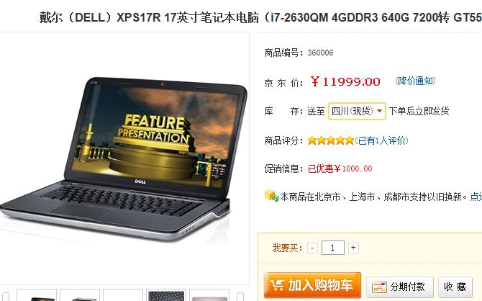The width and height of the screenshot is (482, 301).
Task: Open the 已有1人评价 reviews link
Action: (381, 140)
